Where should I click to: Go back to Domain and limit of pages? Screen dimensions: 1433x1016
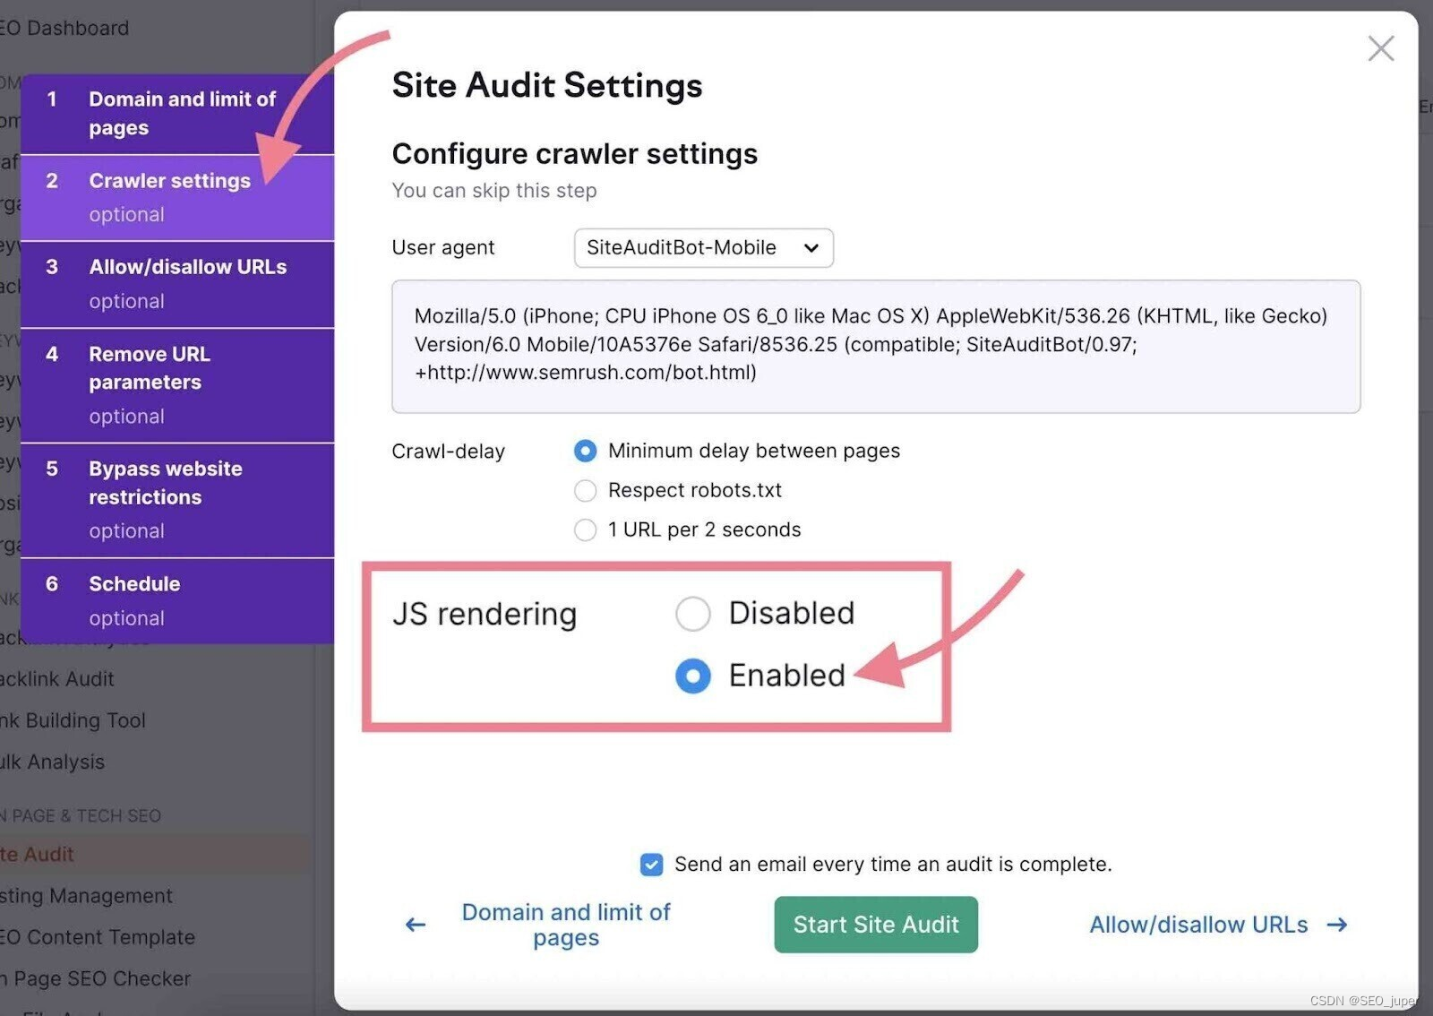[565, 925]
